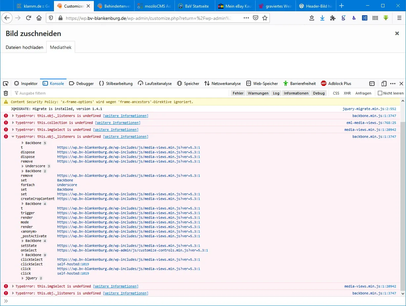The height and width of the screenshot is (306, 406).
Task: Switch to the Inspektor tab
Action: coord(26,84)
